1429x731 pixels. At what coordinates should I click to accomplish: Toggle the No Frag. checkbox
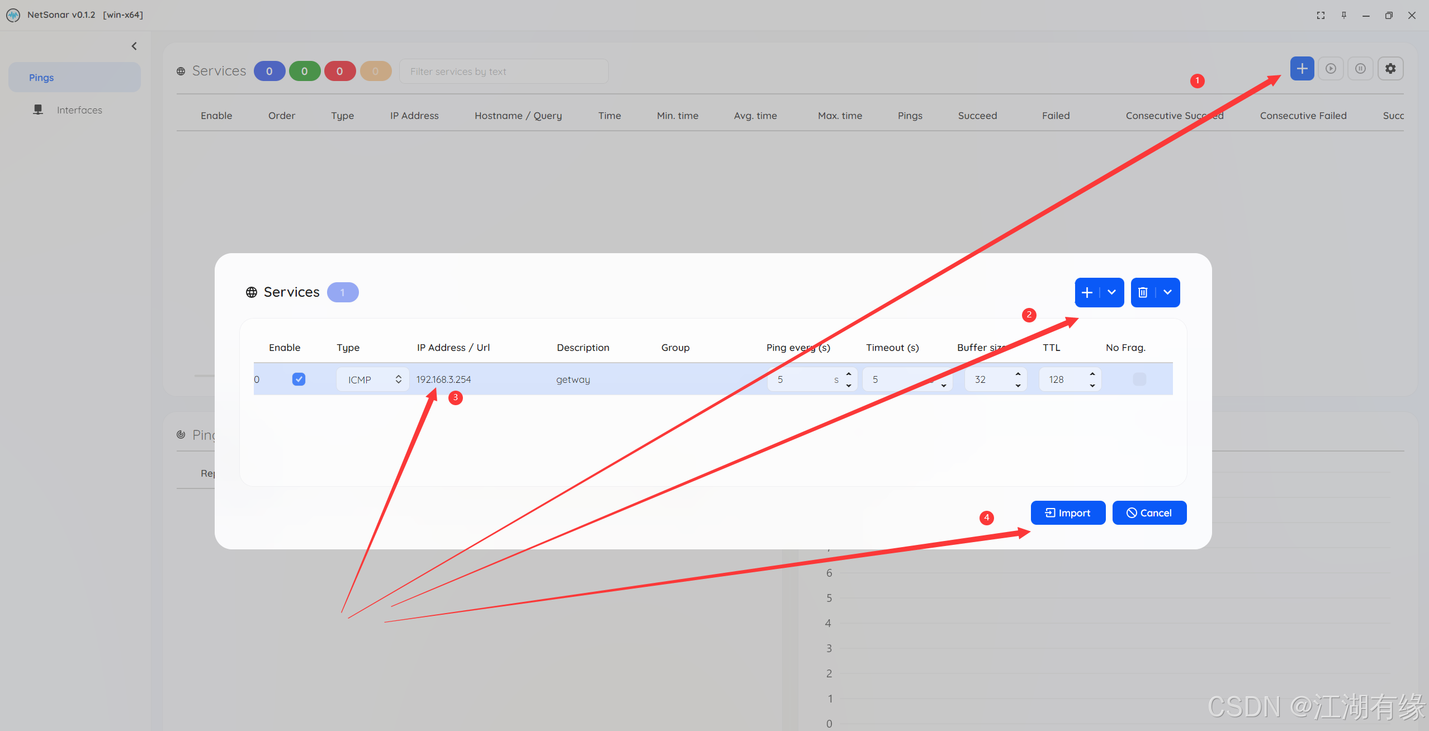pyautogui.click(x=1139, y=379)
